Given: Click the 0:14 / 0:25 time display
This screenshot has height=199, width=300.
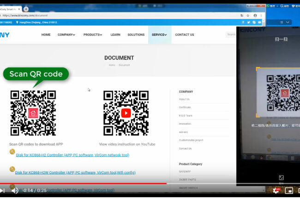Looking at the screenshot, I should pyautogui.click(x=35, y=190).
